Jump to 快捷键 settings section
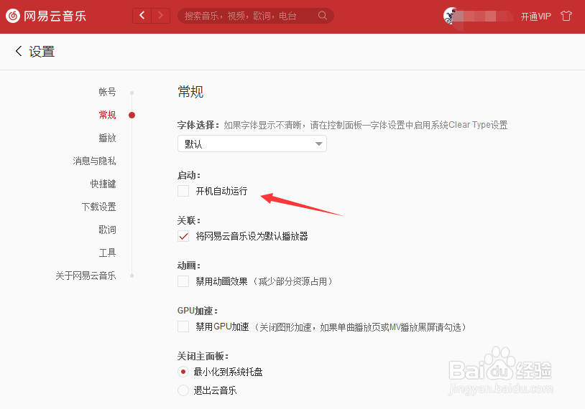Viewport: 585px width, 409px height. [x=103, y=184]
